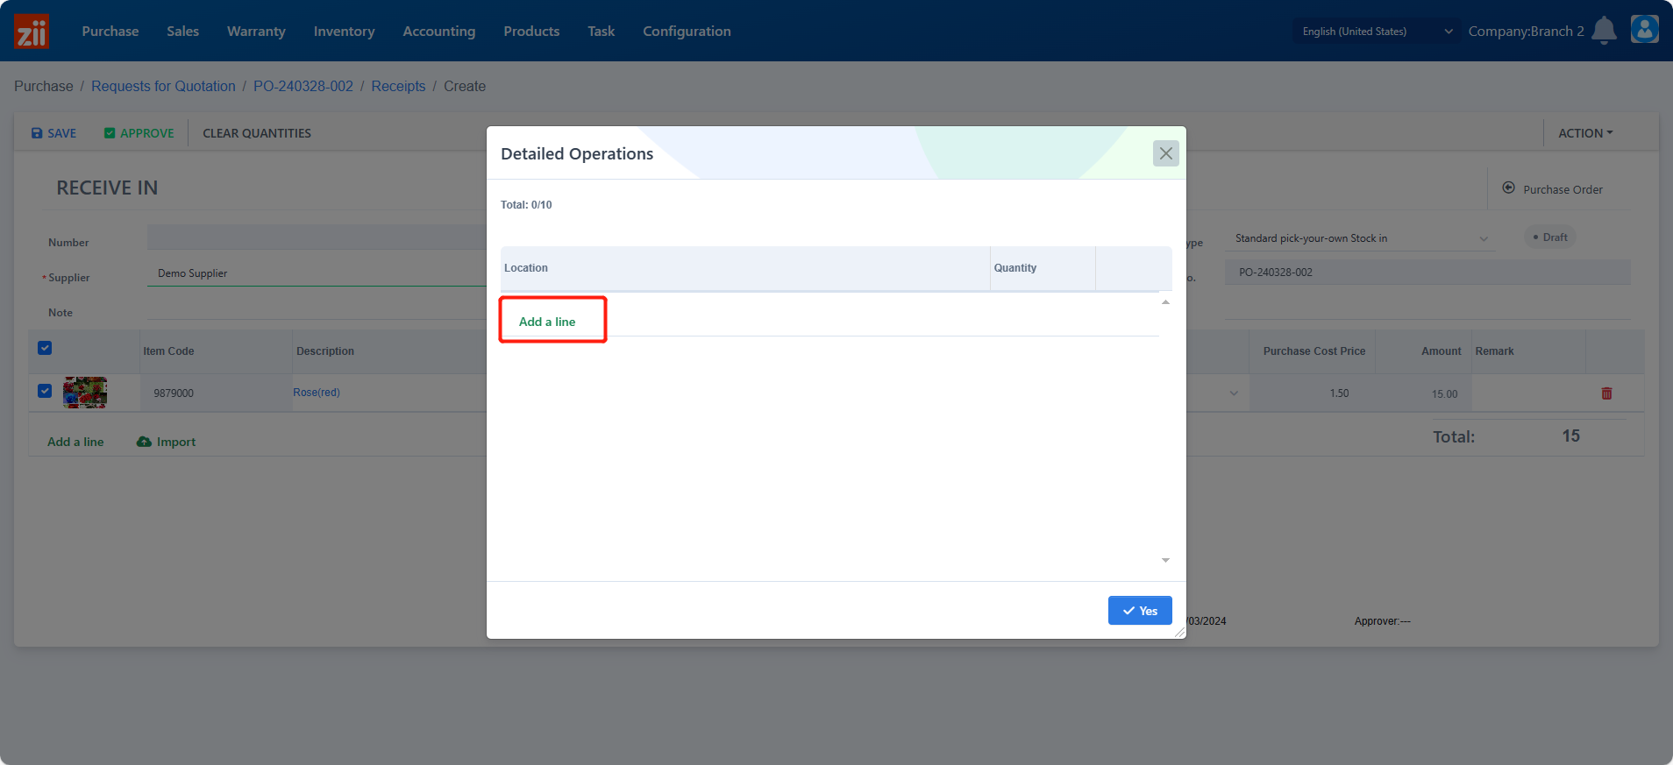
Task: Click the Location column header
Action: [745, 268]
